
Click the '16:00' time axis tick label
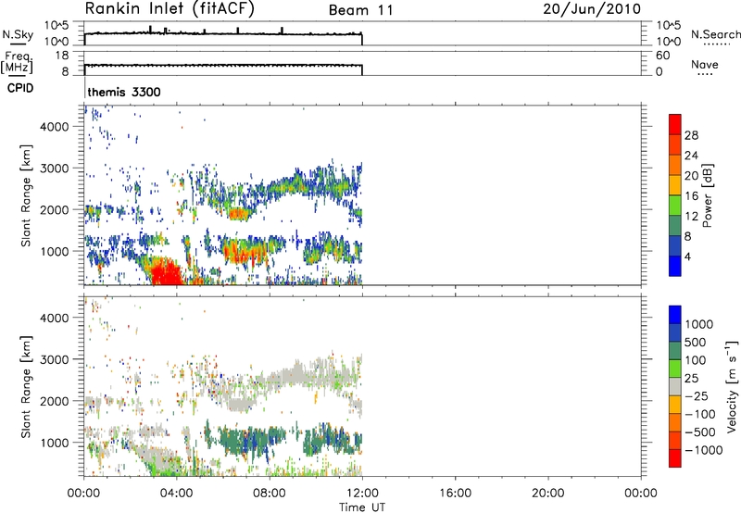pos(455,494)
